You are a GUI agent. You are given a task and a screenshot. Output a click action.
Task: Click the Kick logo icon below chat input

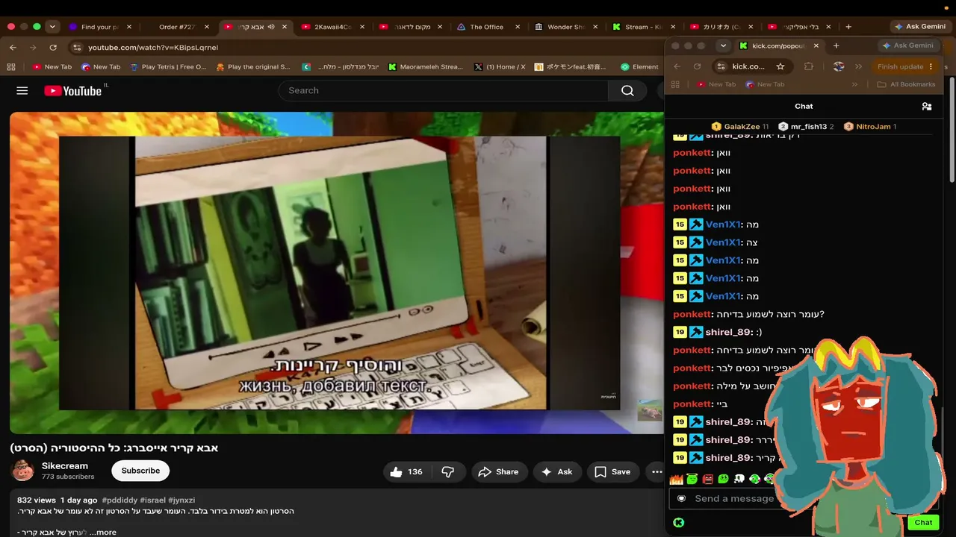[678, 523]
